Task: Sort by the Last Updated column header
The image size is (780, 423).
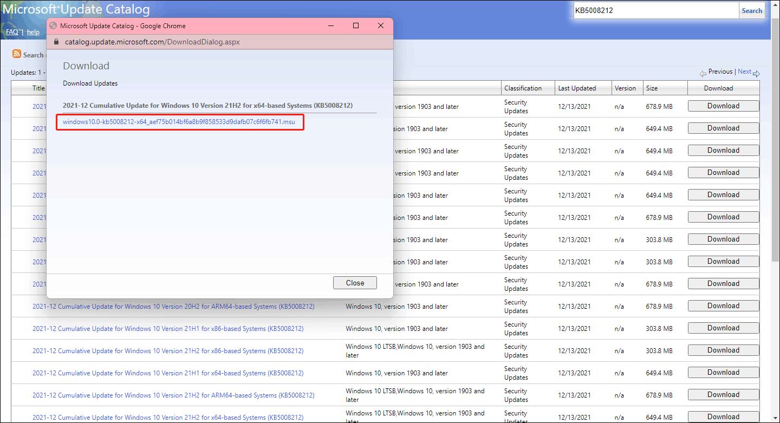Action: tap(577, 88)
